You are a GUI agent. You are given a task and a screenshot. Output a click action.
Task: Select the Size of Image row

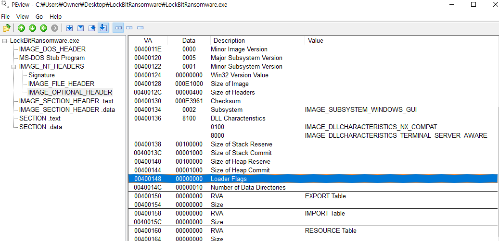pos(313,84)
